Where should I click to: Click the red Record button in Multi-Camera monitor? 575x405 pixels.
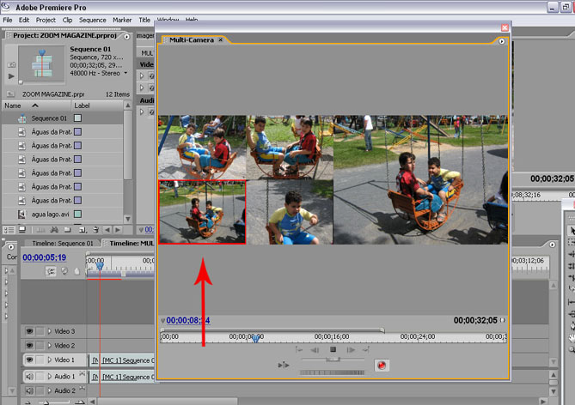click(x=382, y=365)
